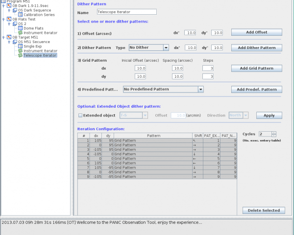Enable the Extended object checkbox

click(80, 116)
